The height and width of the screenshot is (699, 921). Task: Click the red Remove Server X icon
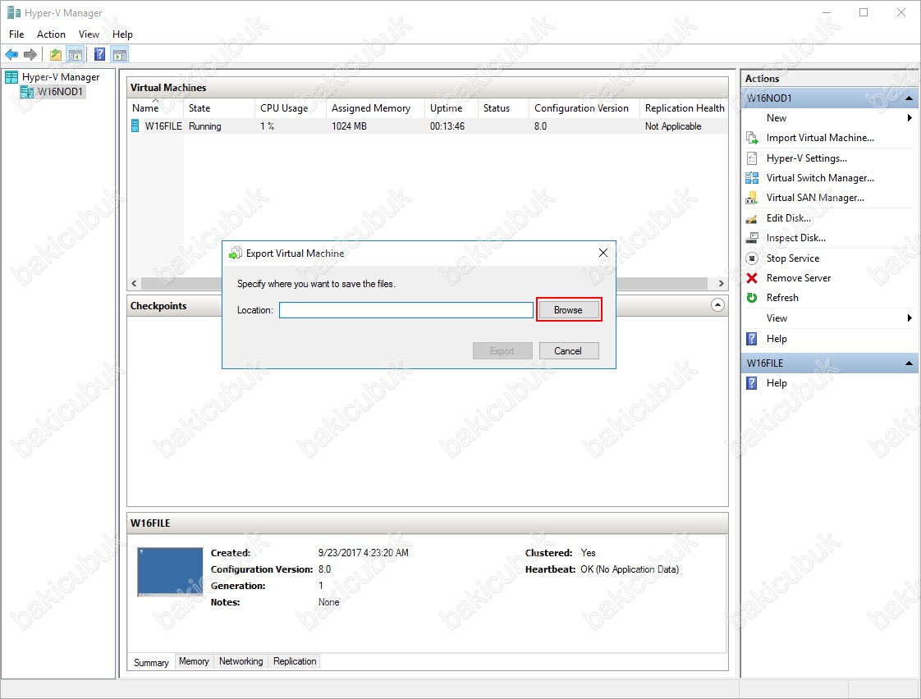(752, 278)
